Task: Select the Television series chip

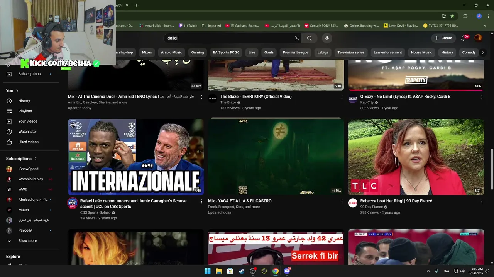Action: pos(351,52)
